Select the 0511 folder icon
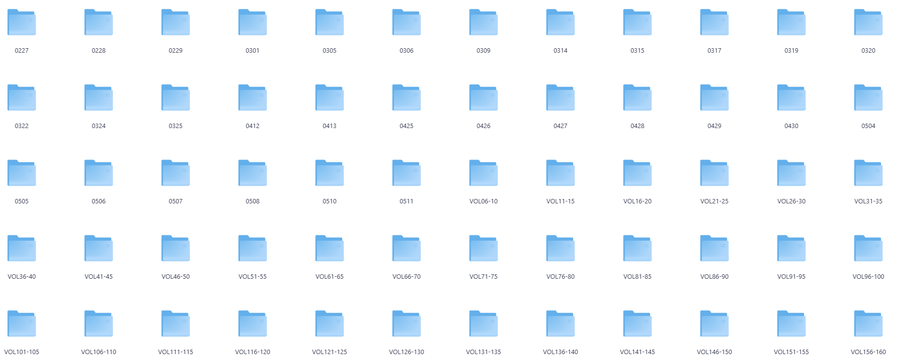900x361 pixels. point(407,173)
